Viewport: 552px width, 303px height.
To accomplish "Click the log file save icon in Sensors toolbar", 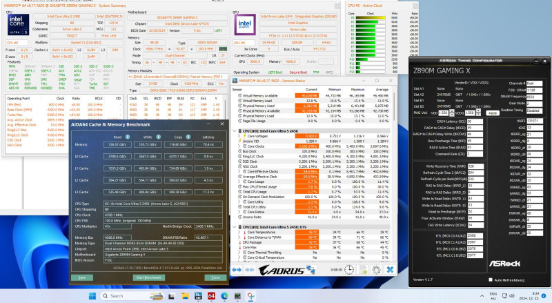I will (363, 270).
